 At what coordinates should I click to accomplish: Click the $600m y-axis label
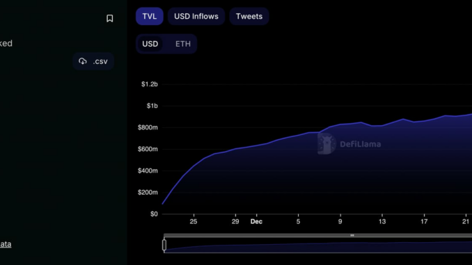pos(148,150)
